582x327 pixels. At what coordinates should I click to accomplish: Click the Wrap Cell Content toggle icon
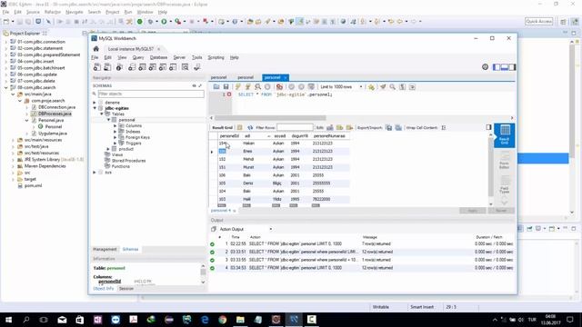(444, 127)
